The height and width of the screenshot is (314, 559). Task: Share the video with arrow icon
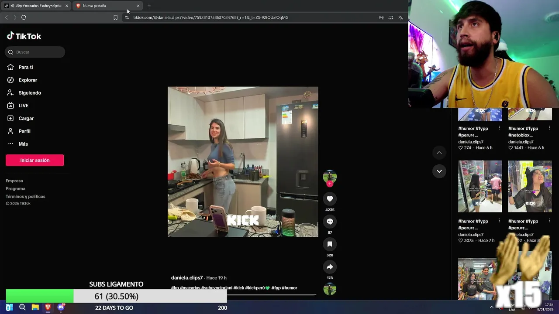coord(330,266)
